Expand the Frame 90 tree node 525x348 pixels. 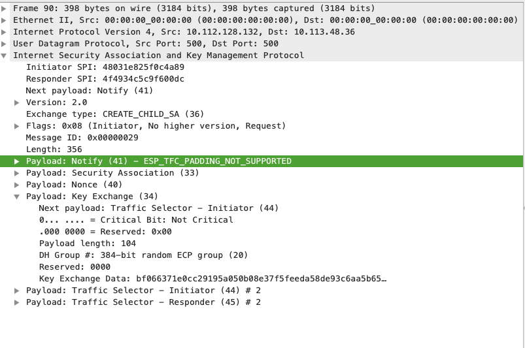[5, 8]
